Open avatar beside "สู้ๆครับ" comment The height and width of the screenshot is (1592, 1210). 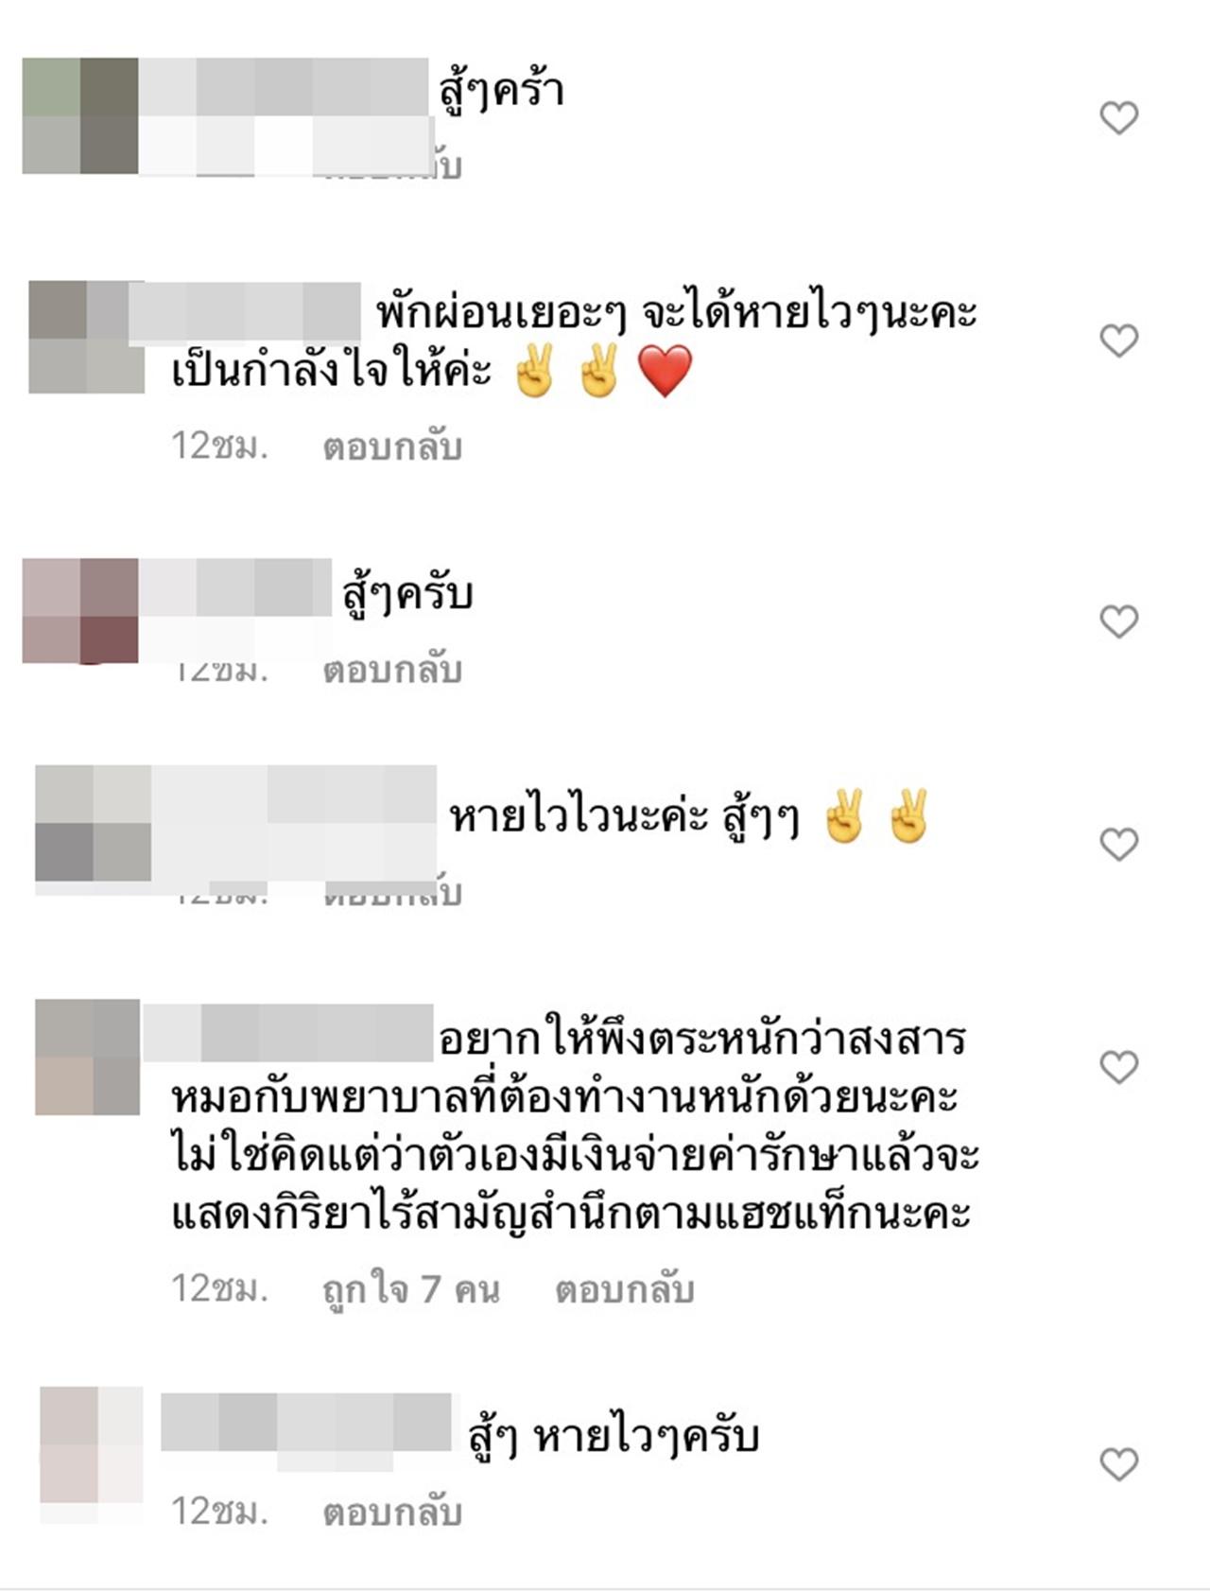[x=80, y=610]
